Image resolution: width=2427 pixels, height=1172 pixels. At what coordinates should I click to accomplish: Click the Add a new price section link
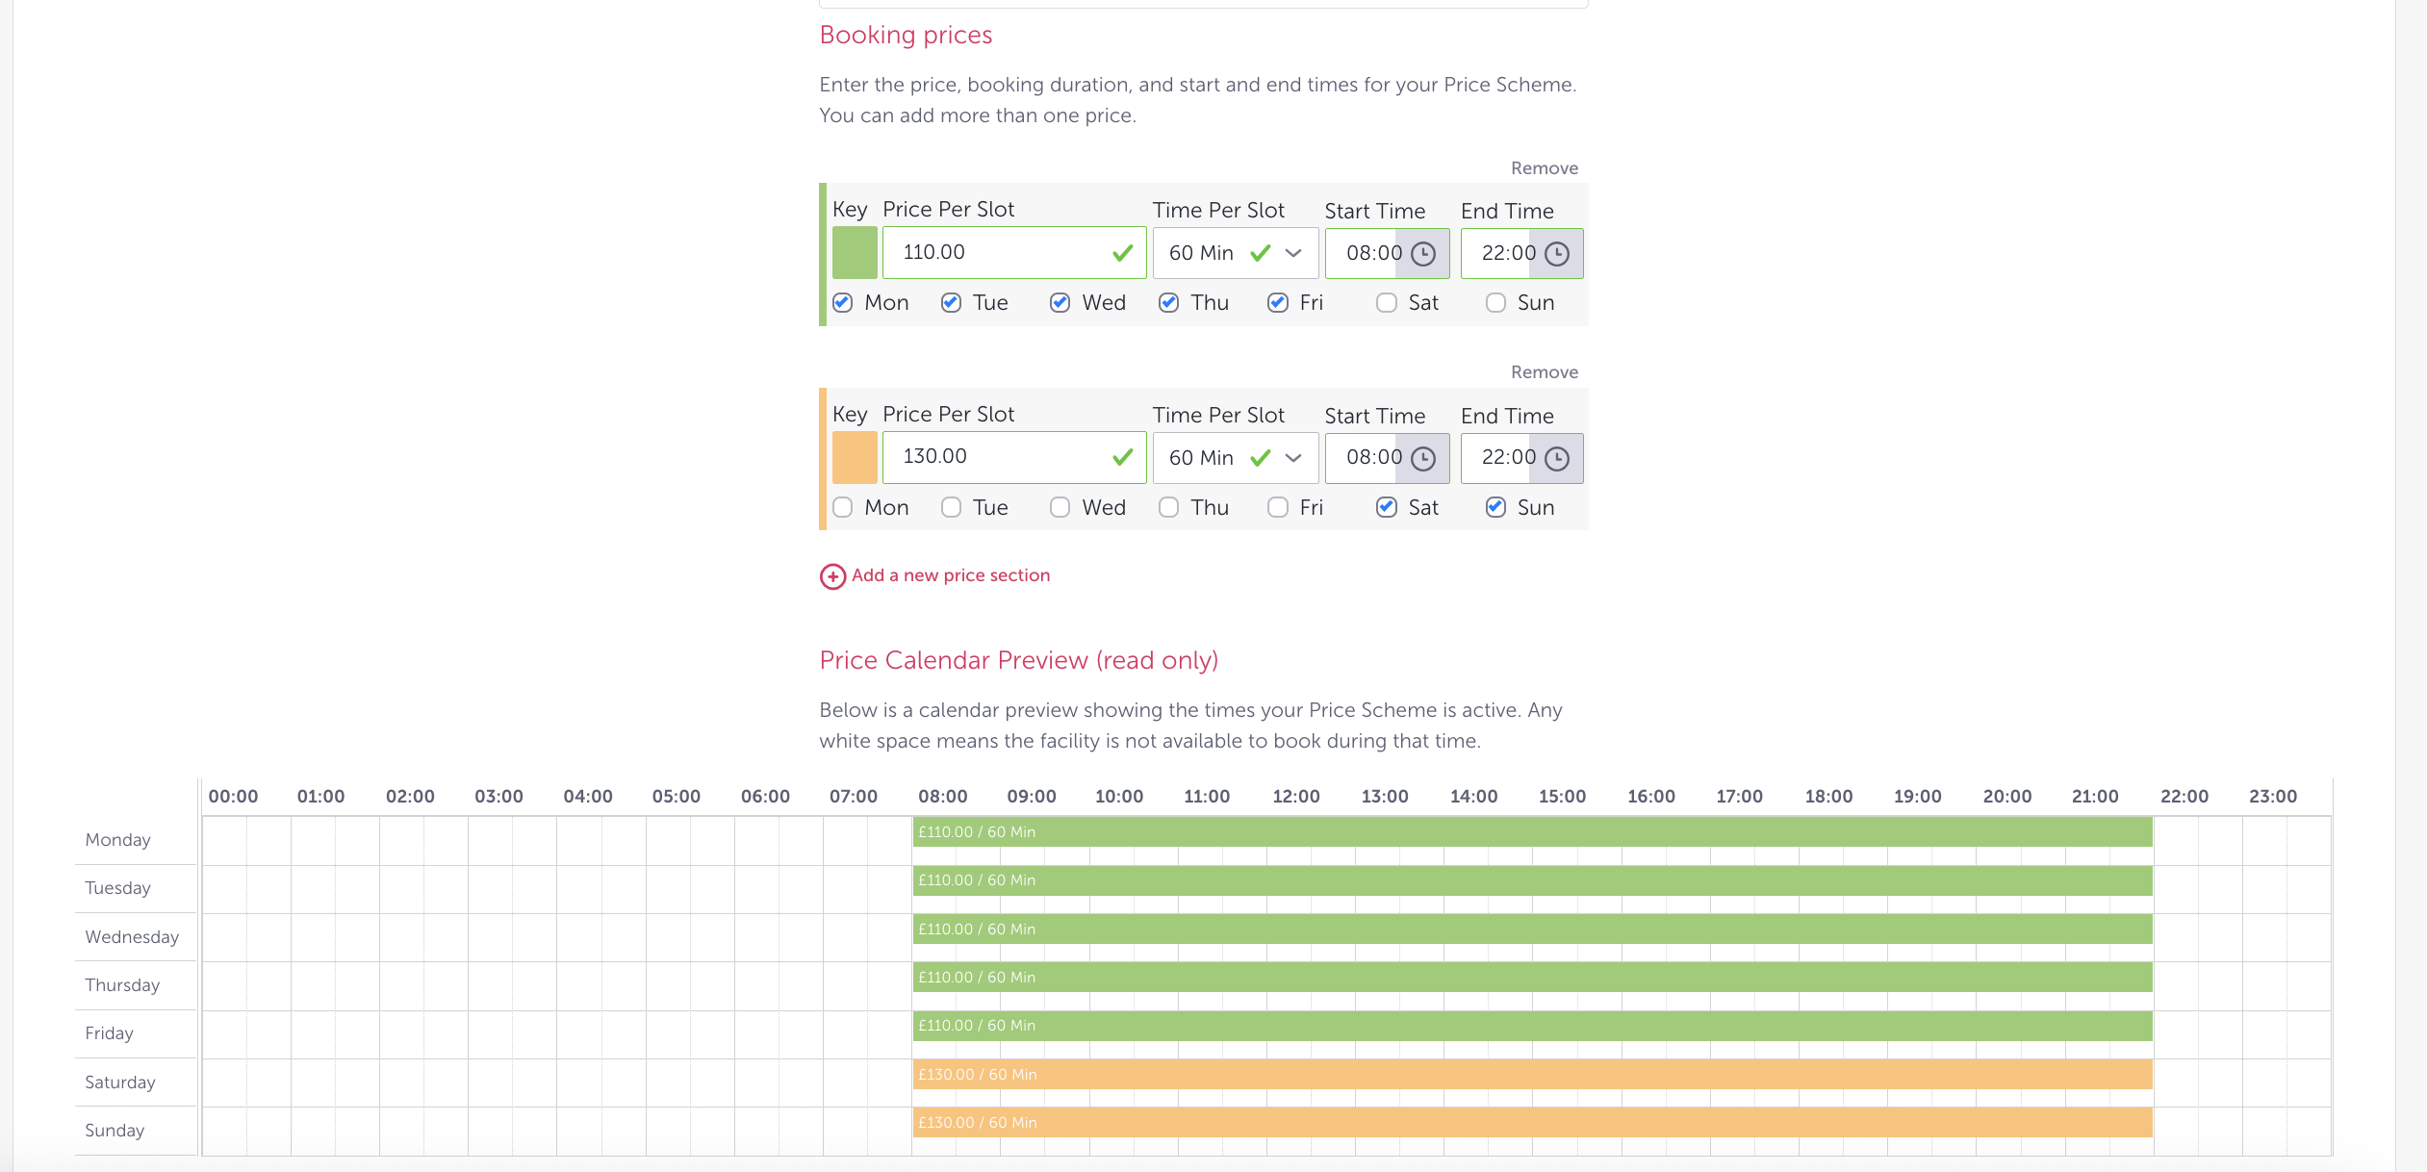pyautogui.click(x=950, y=575)
